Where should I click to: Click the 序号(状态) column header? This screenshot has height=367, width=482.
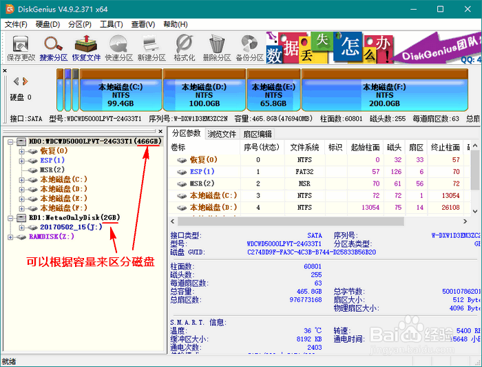pos(262,148)
